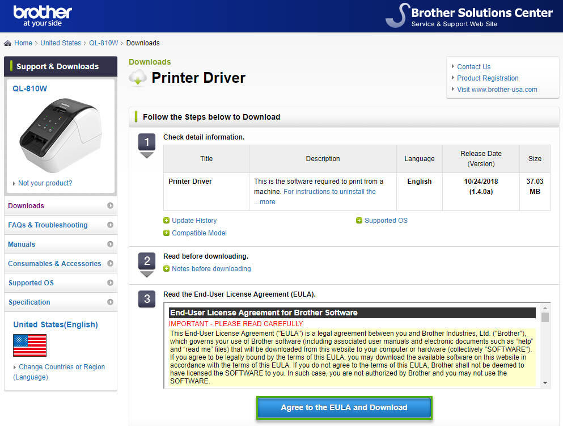
Task: Click the arrow icon beside Specification
Action: [x=110, y=302]
